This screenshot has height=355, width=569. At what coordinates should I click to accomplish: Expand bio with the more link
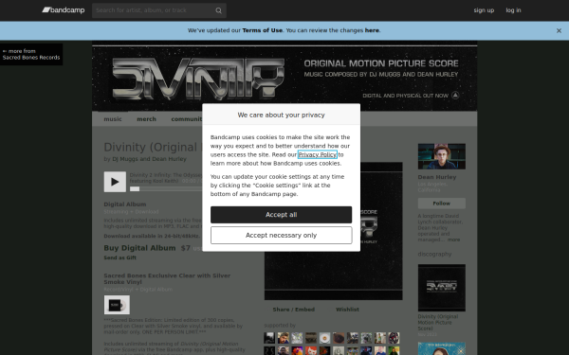[453, 240]
